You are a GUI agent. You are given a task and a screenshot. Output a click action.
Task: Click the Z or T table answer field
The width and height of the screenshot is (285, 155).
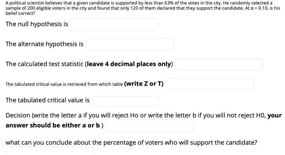click(x=210, y=84)
